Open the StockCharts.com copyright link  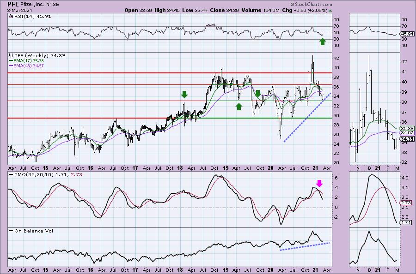(x=311, y=4)
